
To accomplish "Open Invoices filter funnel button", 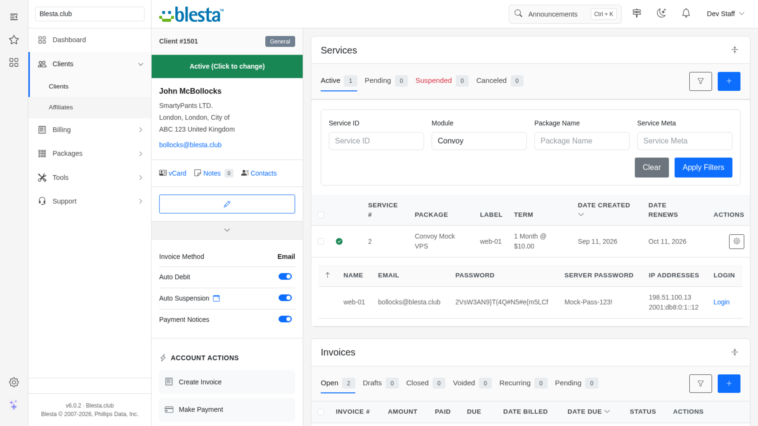I will (x=700, y=383).
